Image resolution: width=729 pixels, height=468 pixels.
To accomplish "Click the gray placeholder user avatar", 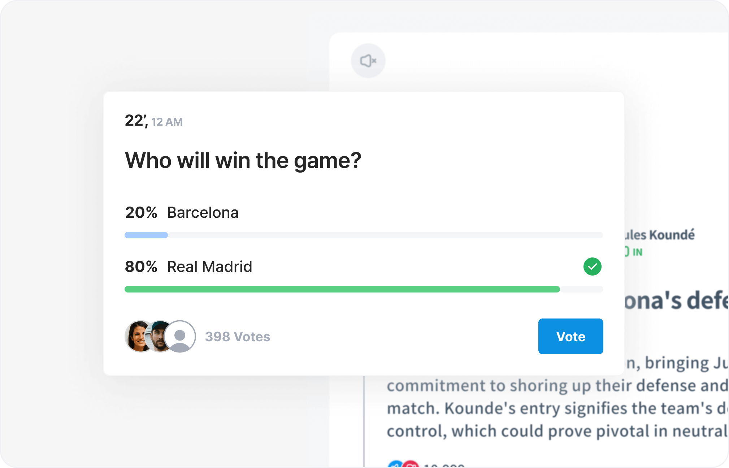I will pos(180,336).
